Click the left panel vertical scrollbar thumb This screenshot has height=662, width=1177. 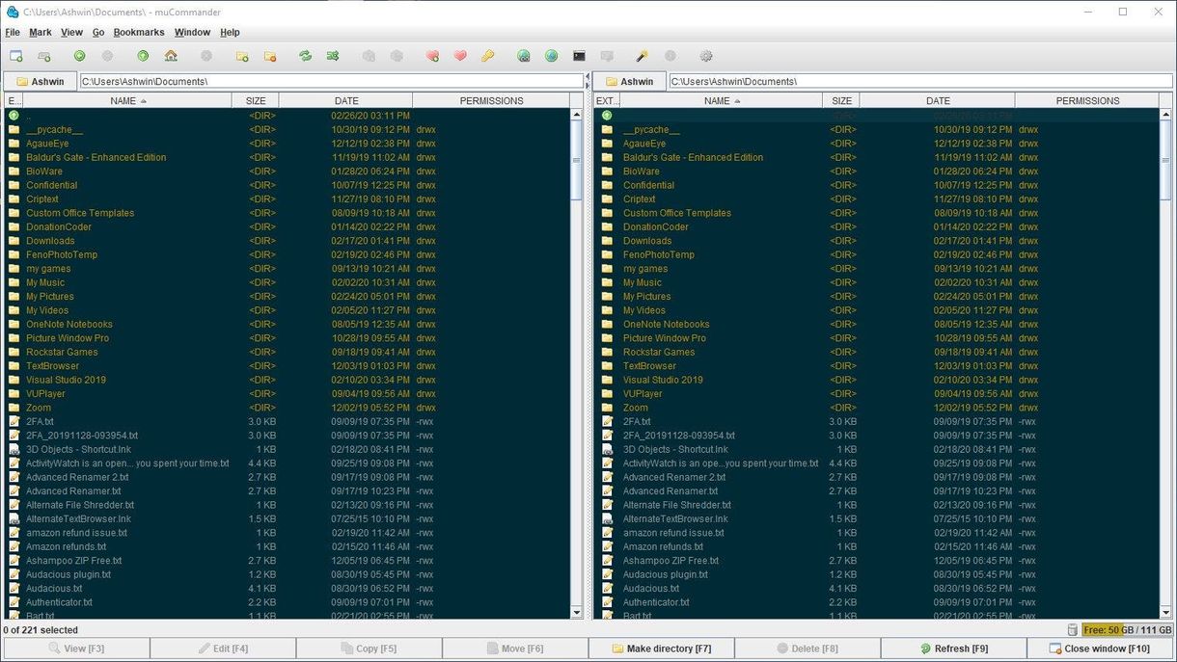(577, 162)
